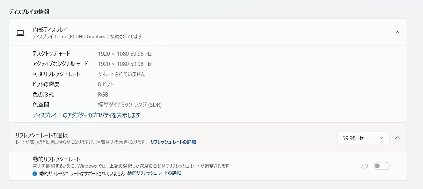
Task: Open the 59.98 Hz refresh rate dropdown
Action: [363, 138]
